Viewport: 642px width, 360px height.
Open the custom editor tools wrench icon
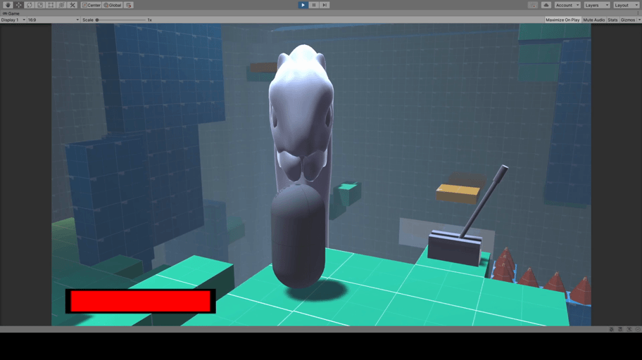coord(72,5)
